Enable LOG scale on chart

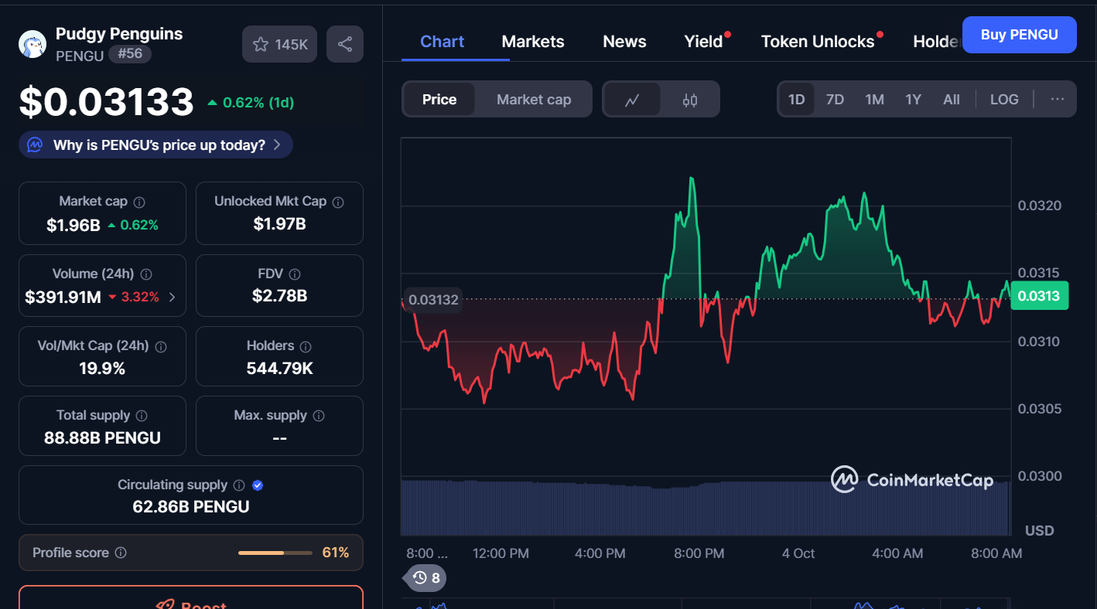pos(1004,100)
